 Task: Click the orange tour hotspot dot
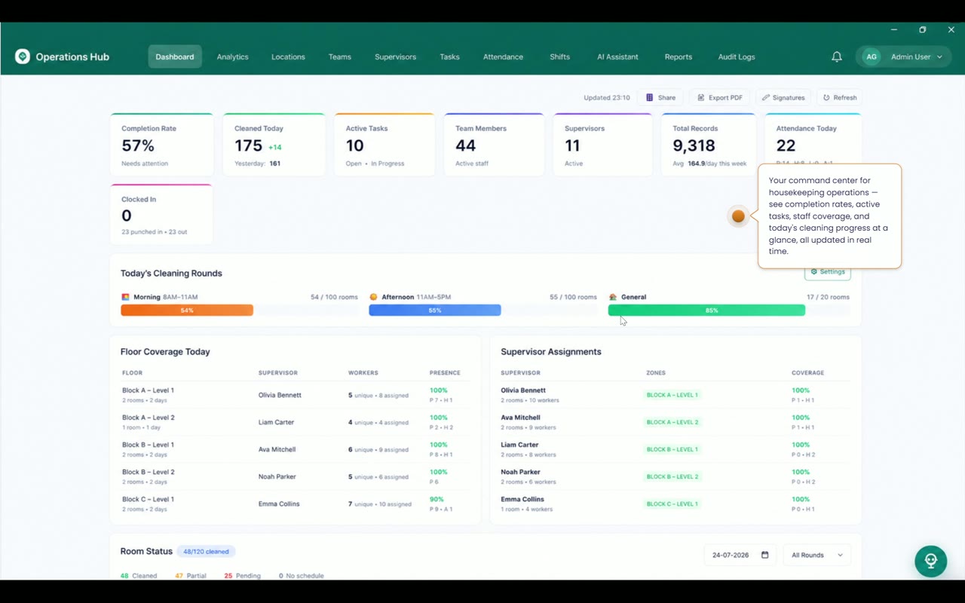point(738,216)
